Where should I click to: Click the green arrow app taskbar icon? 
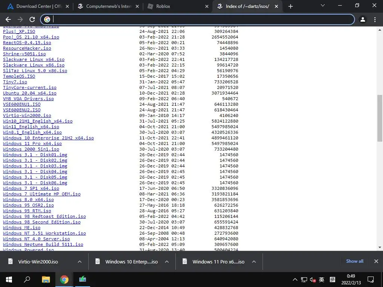tap(83, 280)
